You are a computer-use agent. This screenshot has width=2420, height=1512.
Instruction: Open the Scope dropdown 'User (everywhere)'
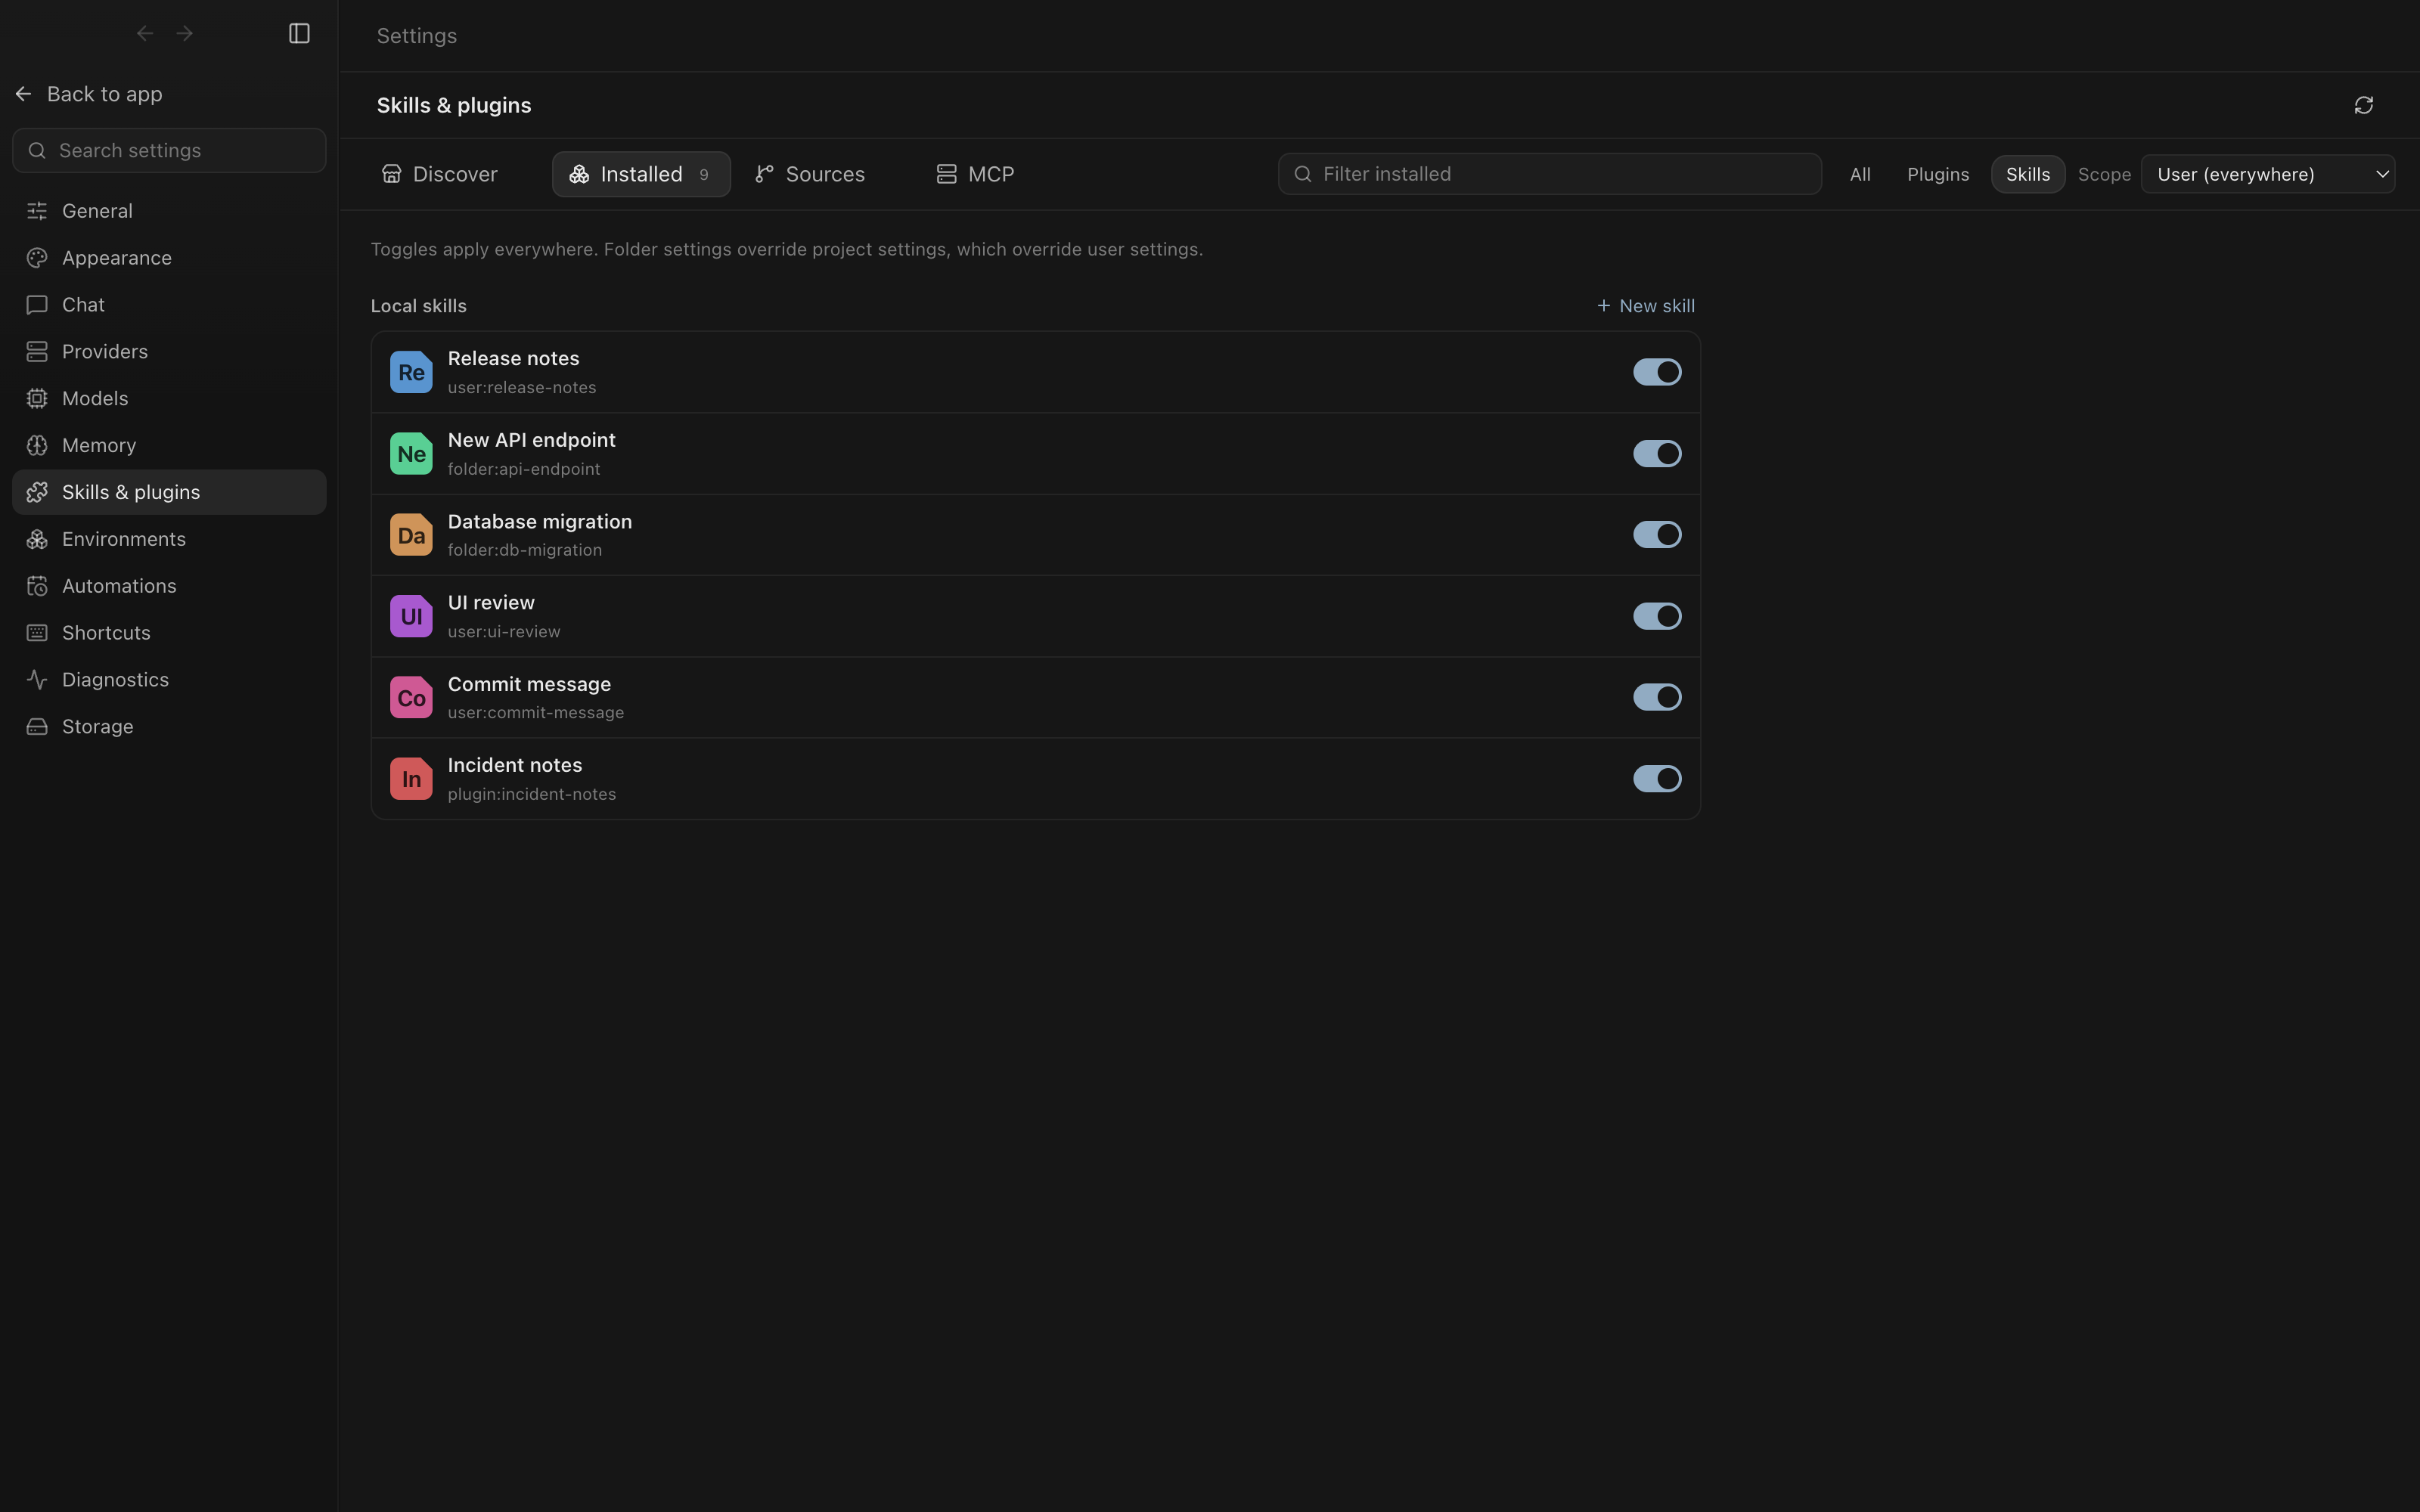2267,174
